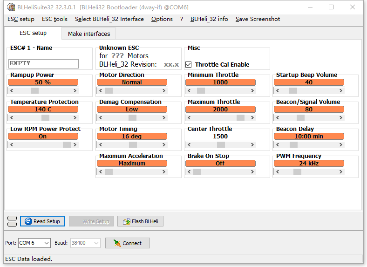The image size is (367, 267).
Task: Open the ESC setup menu
Action: [21, 19]
